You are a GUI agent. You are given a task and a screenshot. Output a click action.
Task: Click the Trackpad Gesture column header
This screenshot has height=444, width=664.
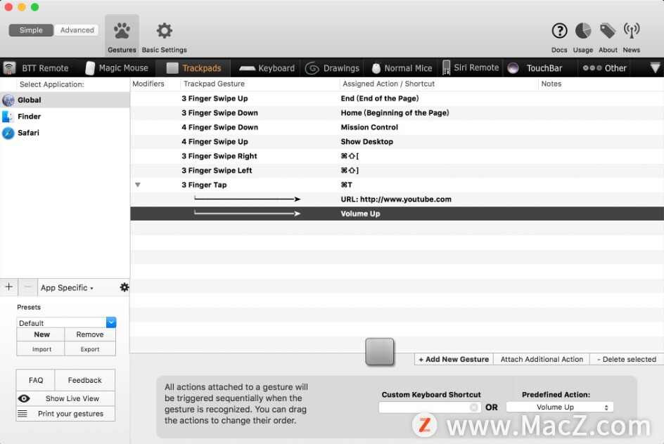click(x=214, y=84)
